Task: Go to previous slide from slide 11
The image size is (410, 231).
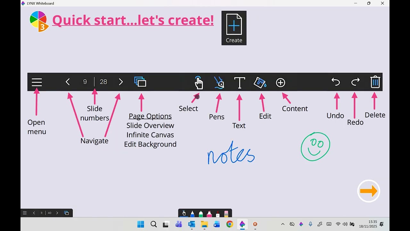Action: click(34, 213)
